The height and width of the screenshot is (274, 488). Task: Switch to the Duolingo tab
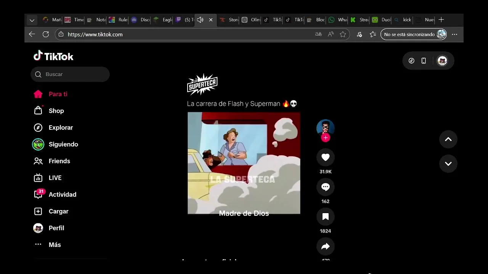(381, 20)
